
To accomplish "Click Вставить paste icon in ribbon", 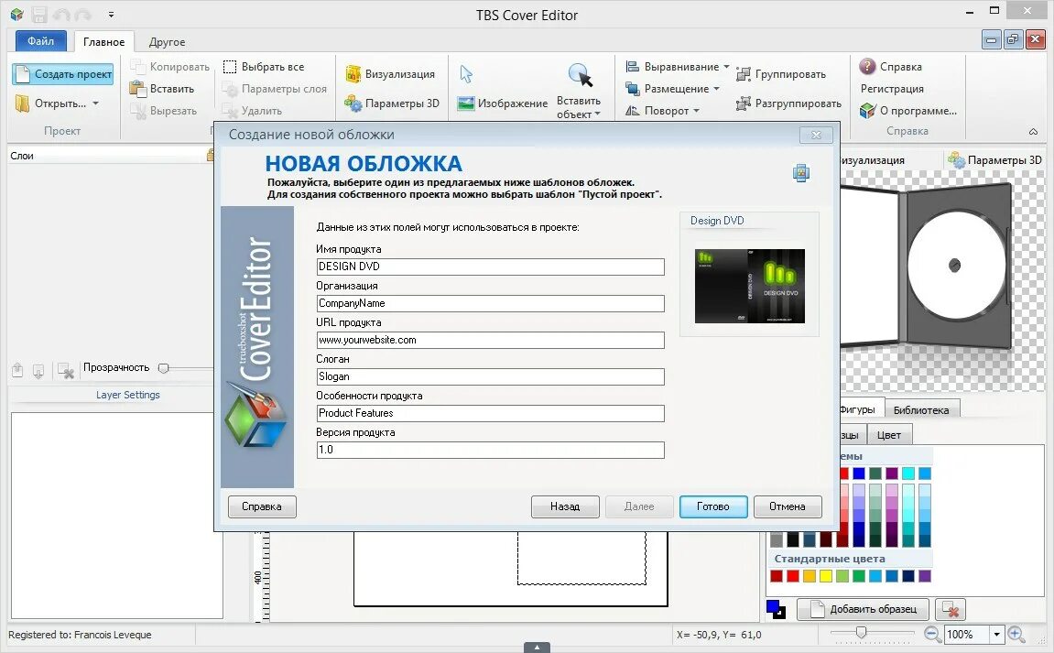I will point(137,89).
